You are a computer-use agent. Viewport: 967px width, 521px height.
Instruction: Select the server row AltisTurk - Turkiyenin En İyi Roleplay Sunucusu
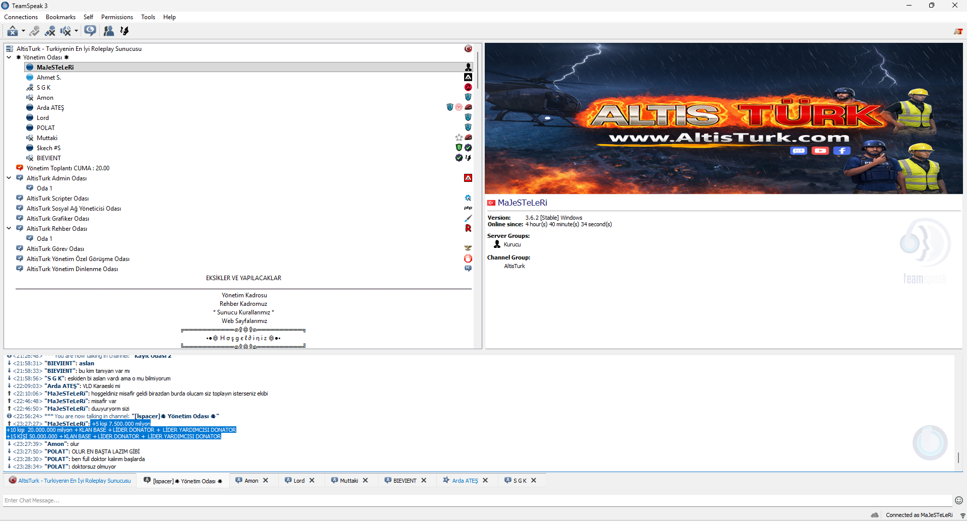(239, 49)
